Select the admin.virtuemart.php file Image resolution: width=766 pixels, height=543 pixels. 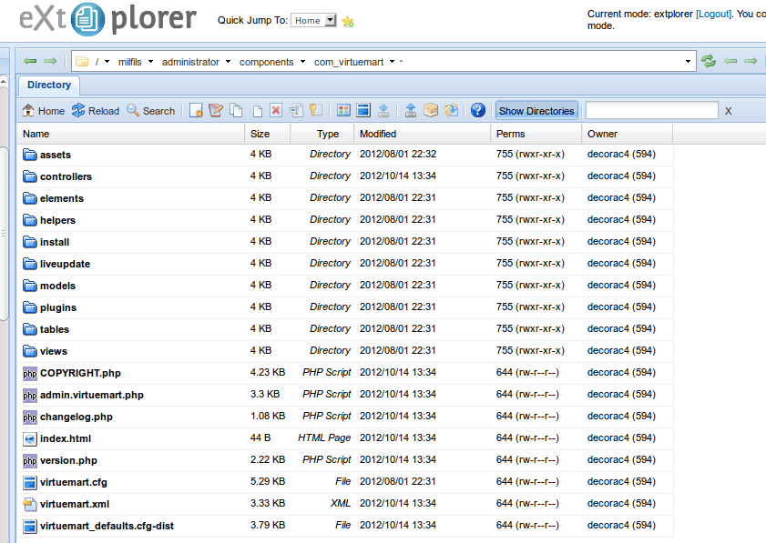point(345,395)
